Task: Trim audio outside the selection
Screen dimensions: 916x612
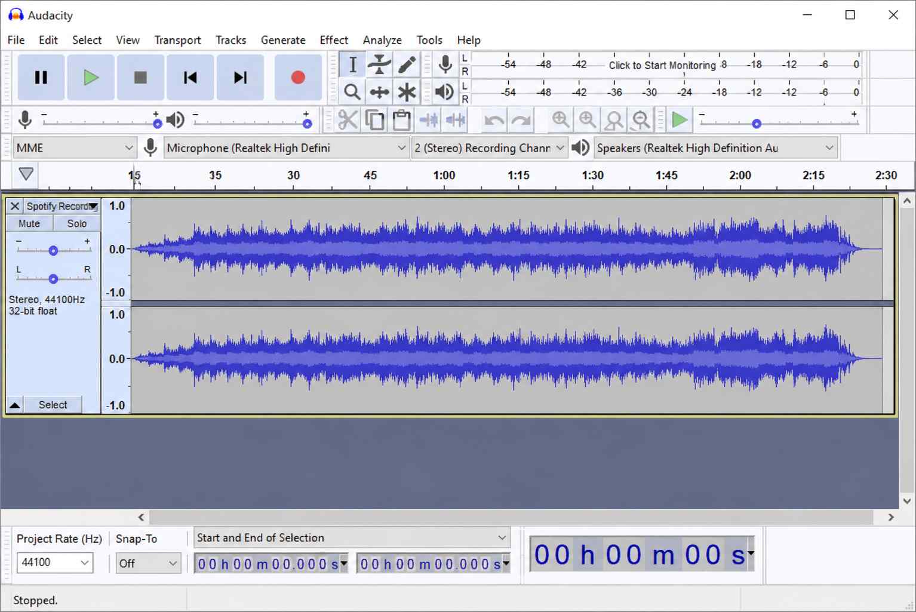Action: (428, 120)
